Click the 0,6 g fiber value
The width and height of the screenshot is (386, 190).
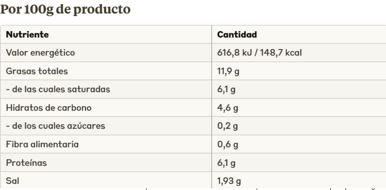click(227, 144)
